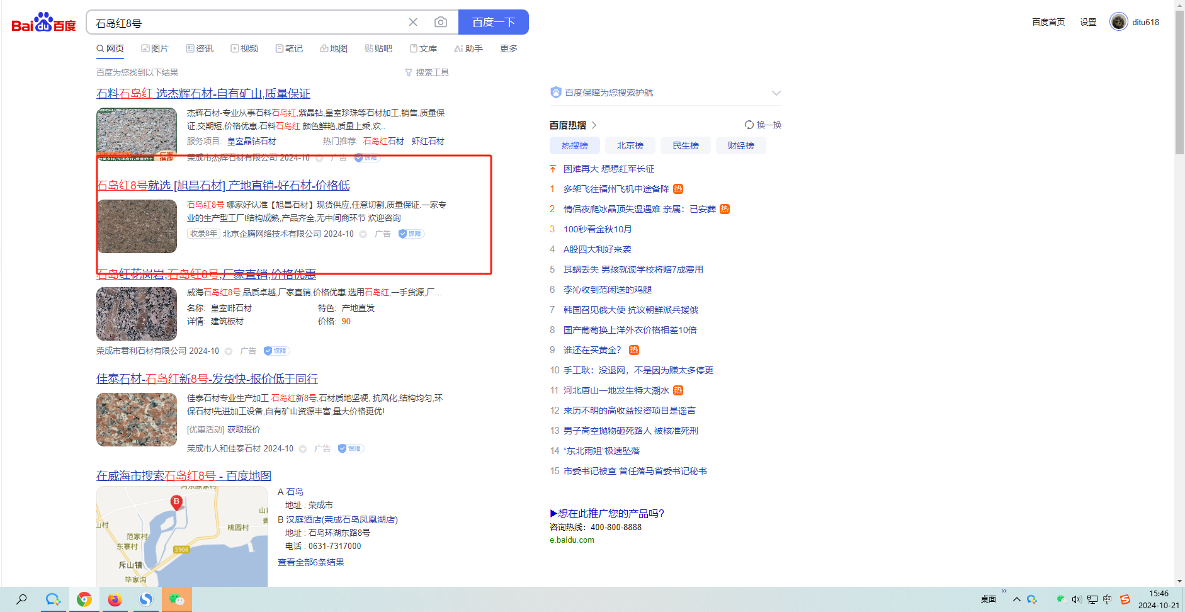Click the search input field
This screenshot has width=1185, height=612.
pos(246,23)
